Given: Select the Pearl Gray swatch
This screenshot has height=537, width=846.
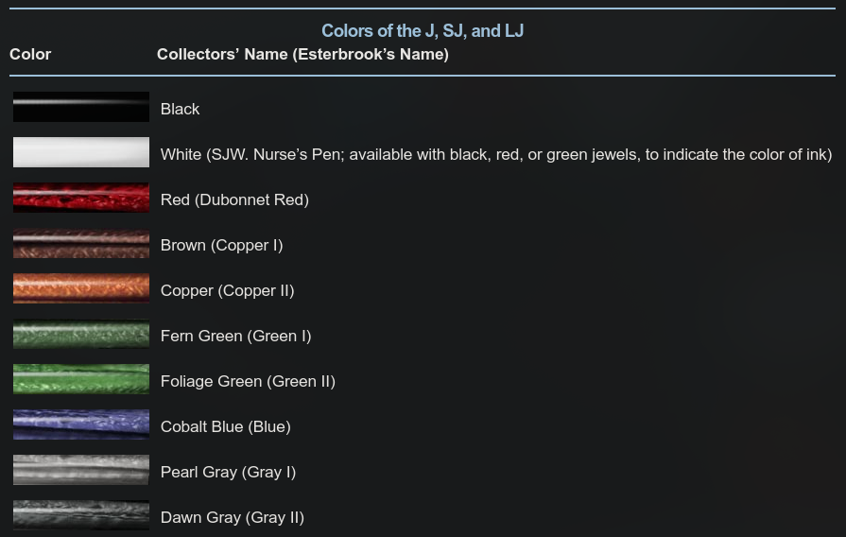Looking at the screenshot, I should click(x=81, y=470).
